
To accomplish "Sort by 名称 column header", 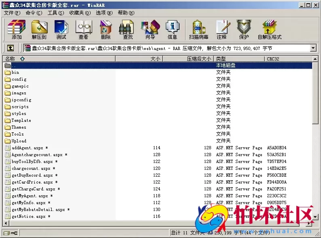I will point(59,59).
